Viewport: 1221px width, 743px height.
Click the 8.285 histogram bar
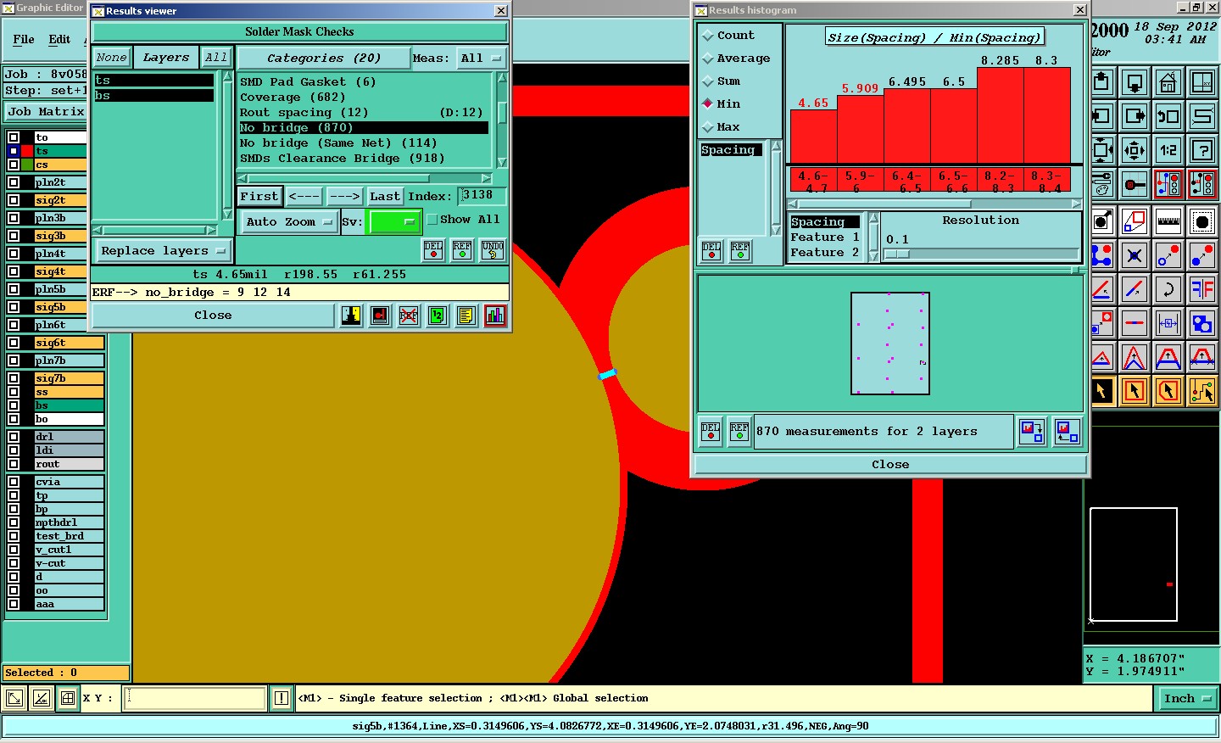[1001, 115]
